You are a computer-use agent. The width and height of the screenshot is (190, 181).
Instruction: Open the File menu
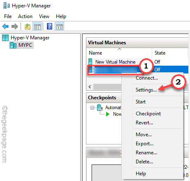coord(8,16)
